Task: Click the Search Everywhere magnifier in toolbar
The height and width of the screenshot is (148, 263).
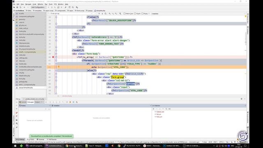Action: click(x=73, y=7)
